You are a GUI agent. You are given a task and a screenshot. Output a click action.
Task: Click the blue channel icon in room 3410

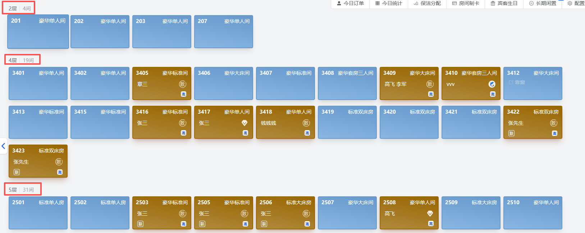(x=492, y=84)
